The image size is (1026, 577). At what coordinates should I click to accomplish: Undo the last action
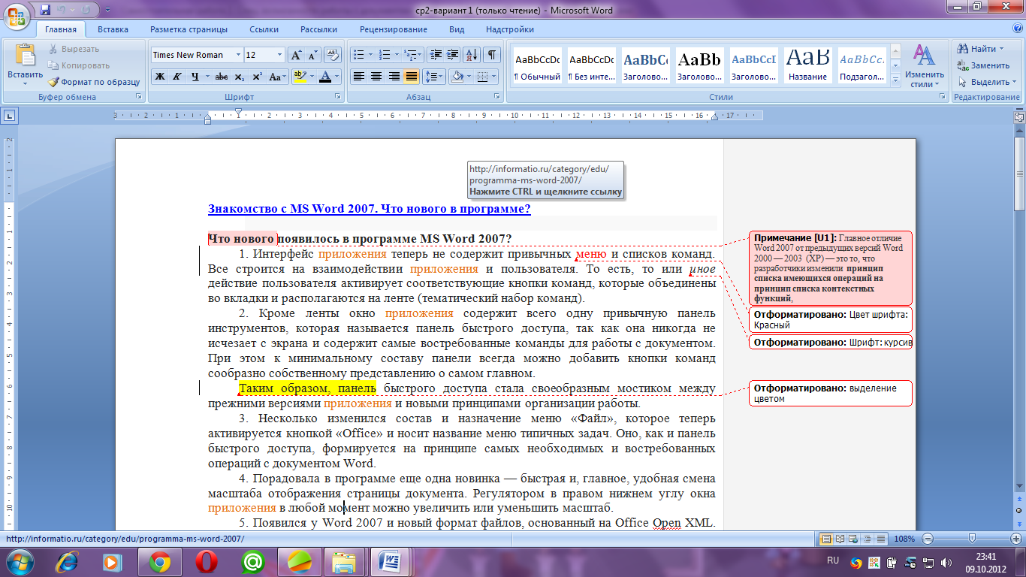63,10
